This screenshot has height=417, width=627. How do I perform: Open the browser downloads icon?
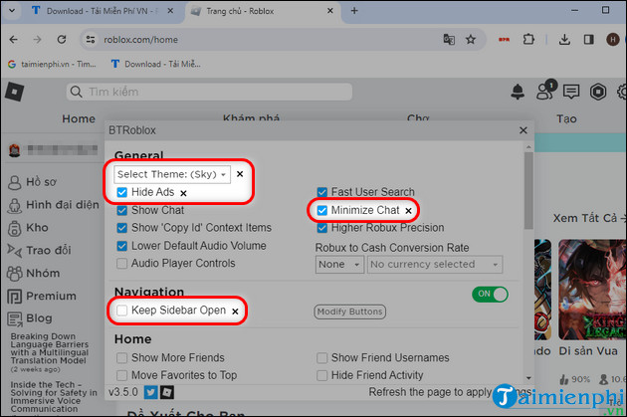[564, 39]
